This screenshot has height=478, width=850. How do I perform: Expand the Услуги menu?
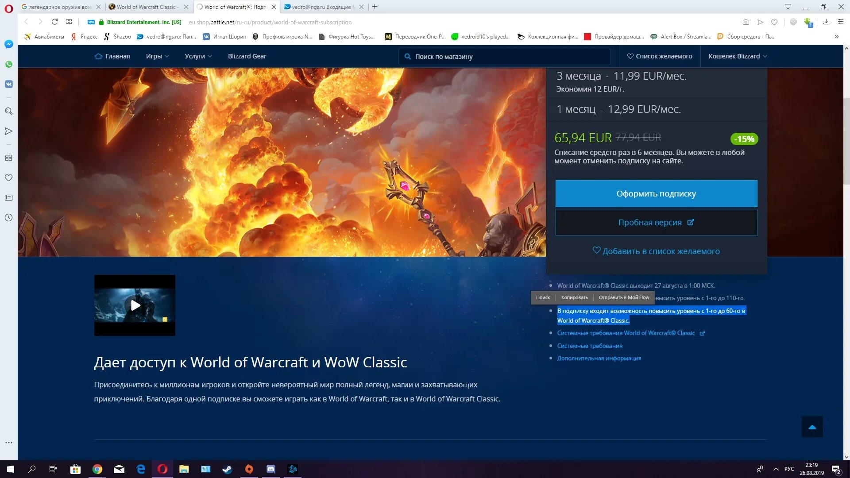click(198, 56)
